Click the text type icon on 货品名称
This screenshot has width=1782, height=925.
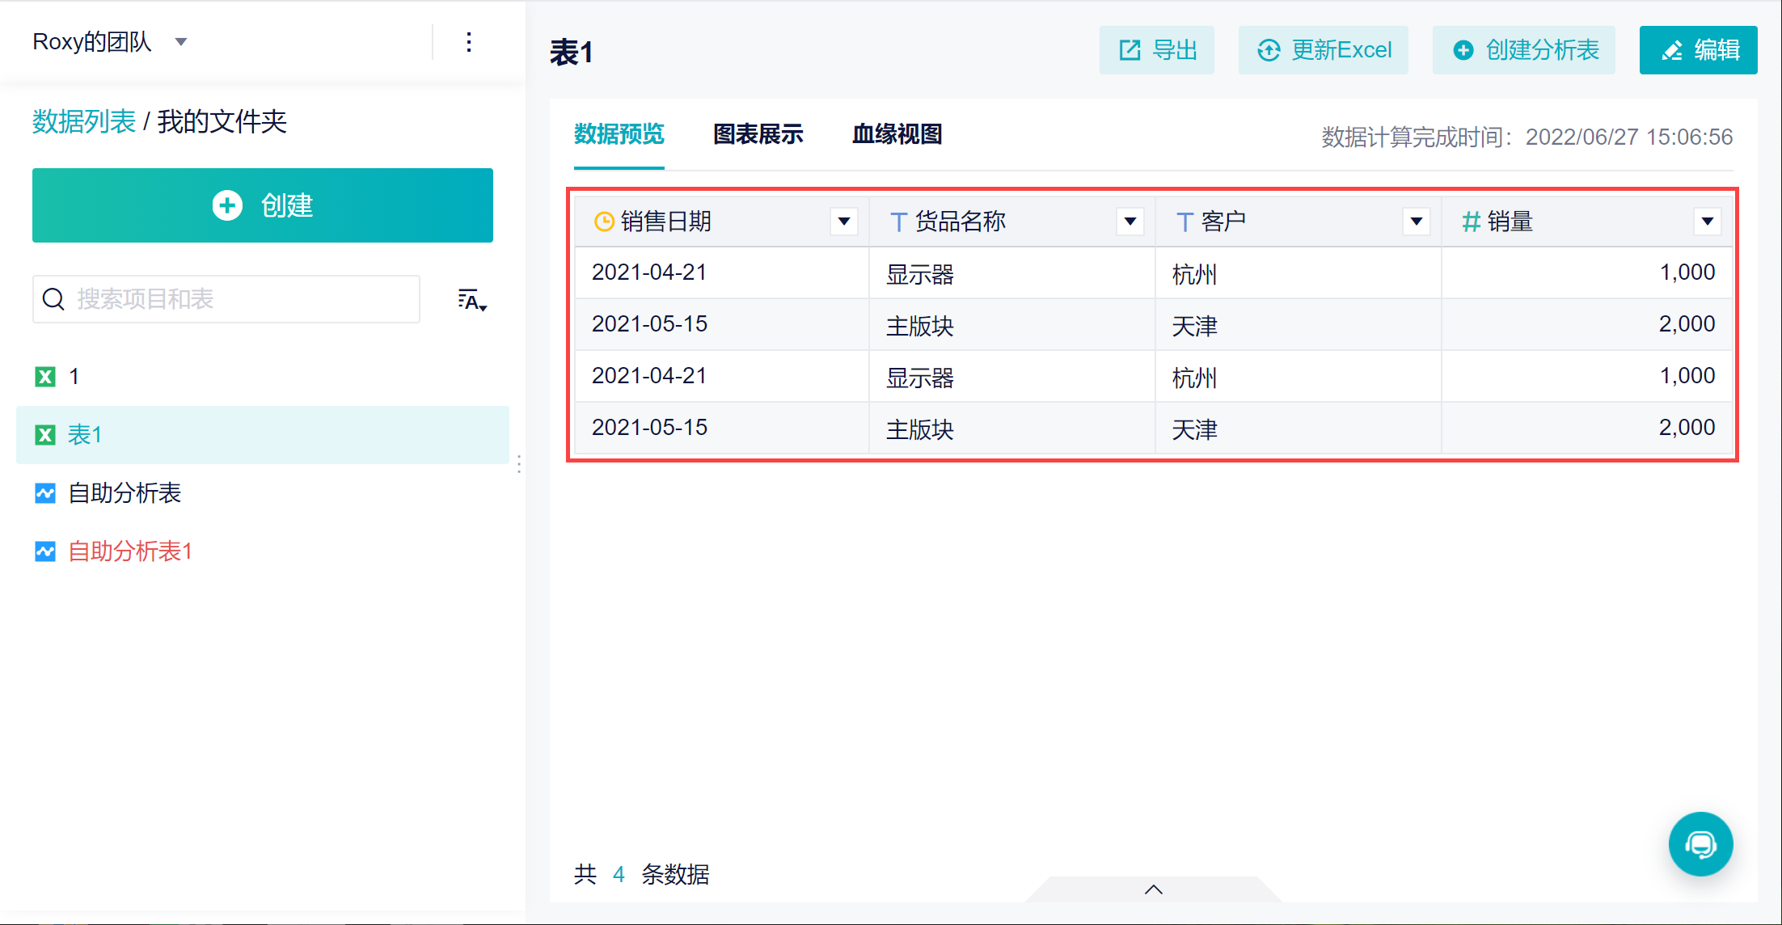coord(897,222)
